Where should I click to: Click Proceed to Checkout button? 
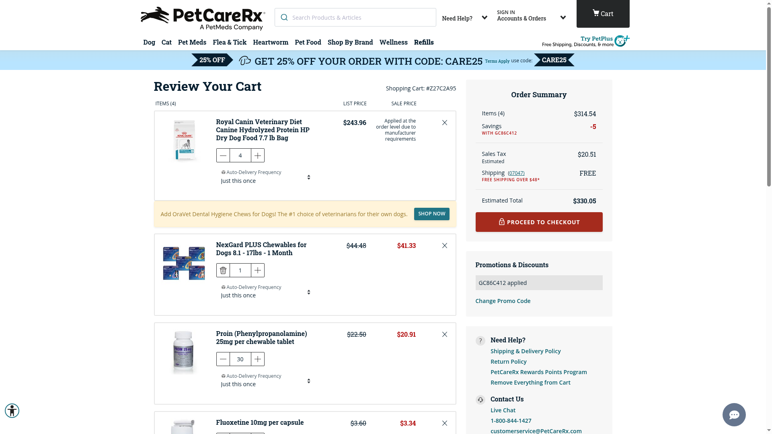tap(539, 222)
